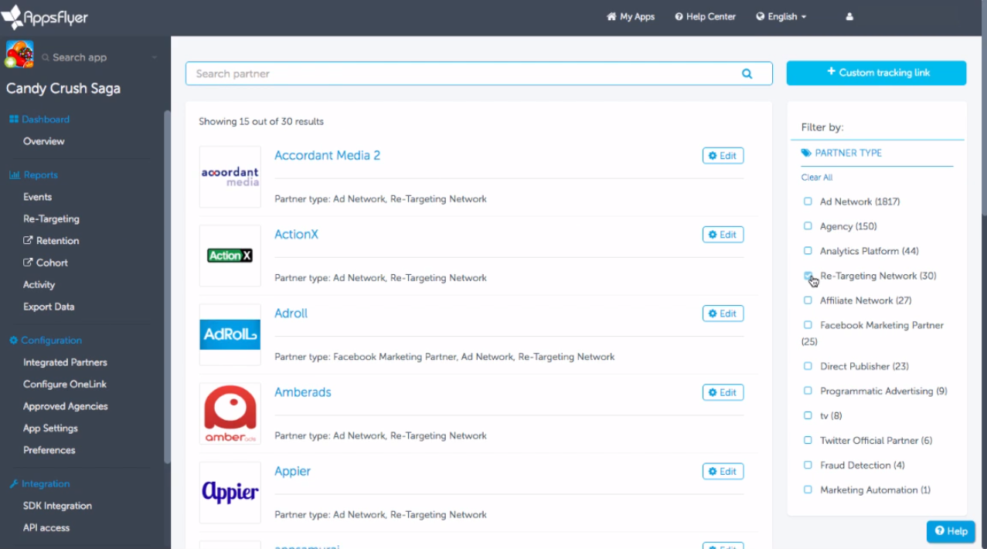Click the ActionX partner logo thumbnail
987x549 pixels.
(230, 255)
